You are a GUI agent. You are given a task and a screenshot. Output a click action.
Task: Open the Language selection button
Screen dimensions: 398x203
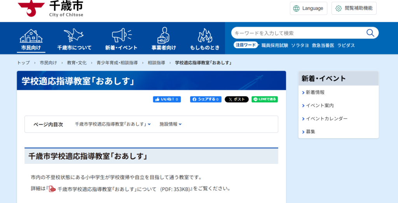click(308, 8)
